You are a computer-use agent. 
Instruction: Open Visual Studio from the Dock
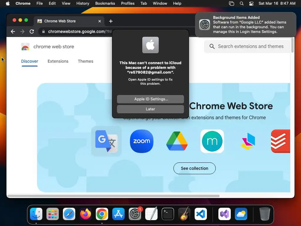coord(224,214)
